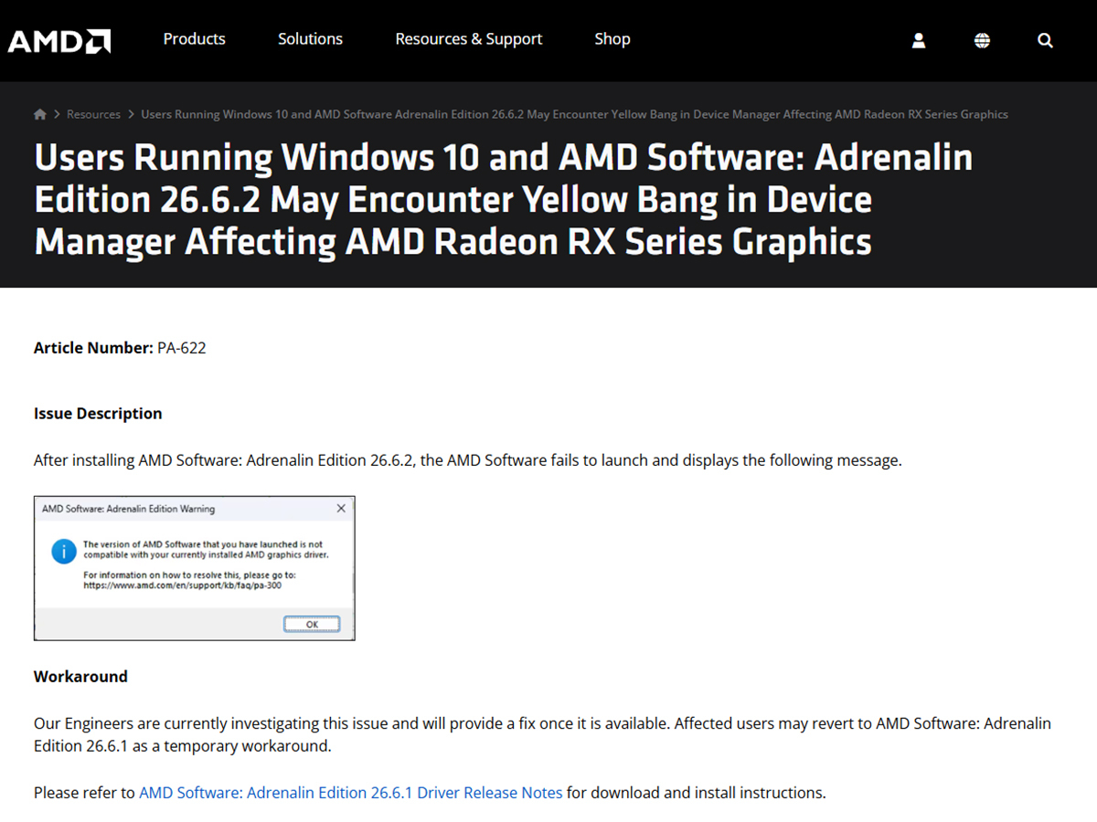Open Adrenalin Edition 26.6.1 Driver Release Notes link

coord(351,793)
